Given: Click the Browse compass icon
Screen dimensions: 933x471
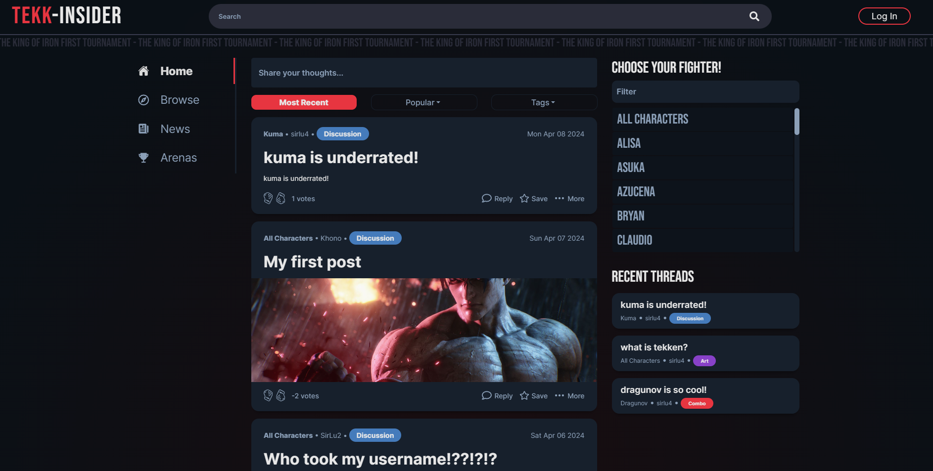Looking at the screenshot, I should coord(143,100).
